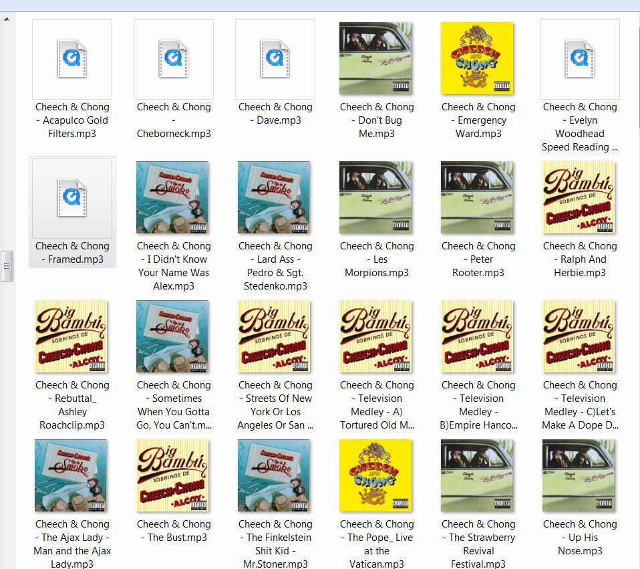Viewport: 640px width, 569px height.
Task: Select Television Medley - C)Let's Make A Dope D... cover
Action: click(x=579, y=336)
